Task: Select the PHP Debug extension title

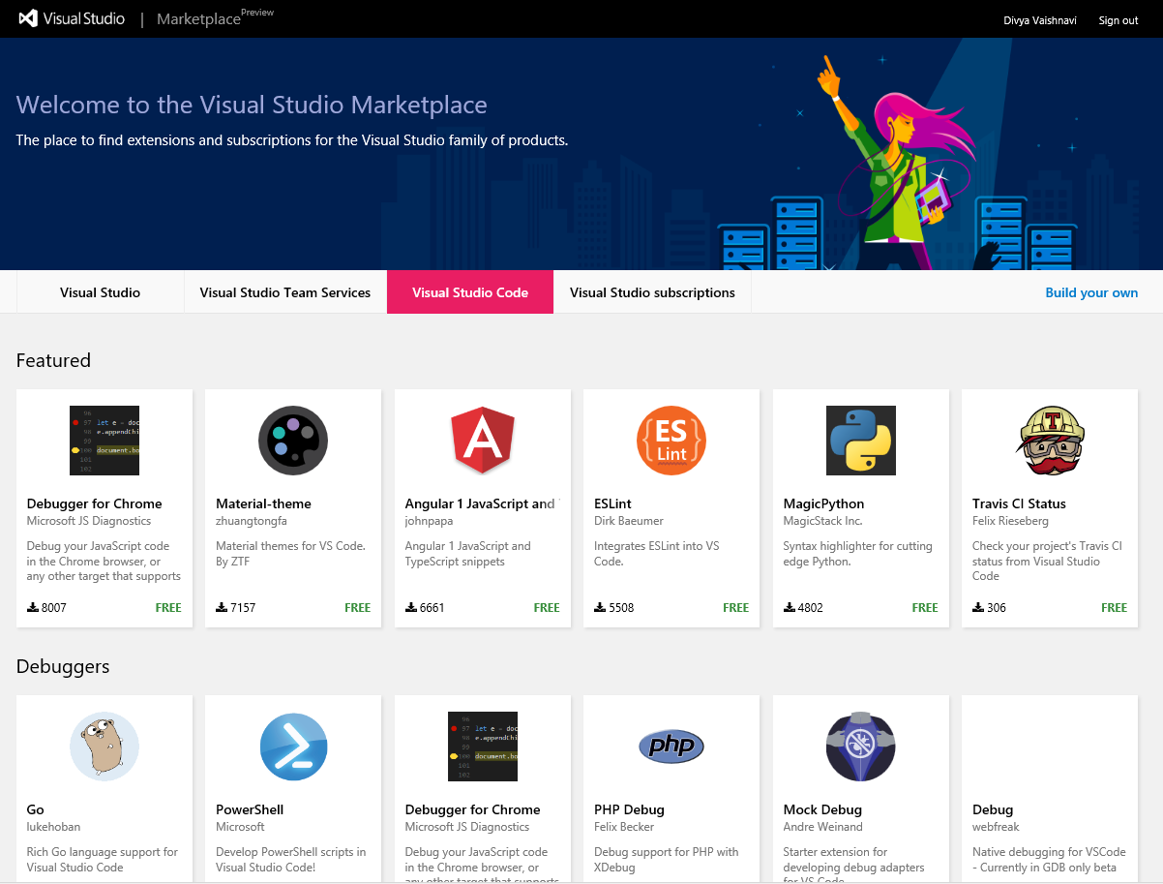Action: point(629,809)
